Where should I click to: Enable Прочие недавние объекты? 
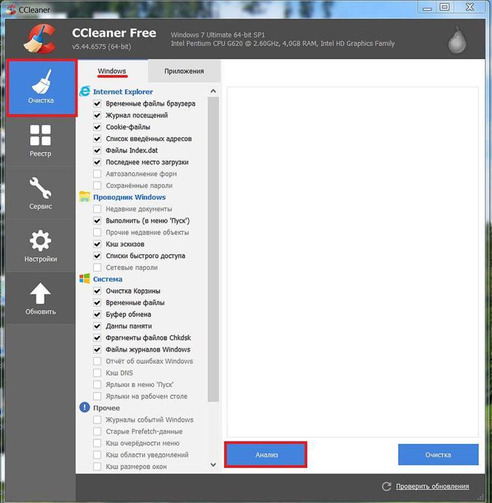pos(97,233)
